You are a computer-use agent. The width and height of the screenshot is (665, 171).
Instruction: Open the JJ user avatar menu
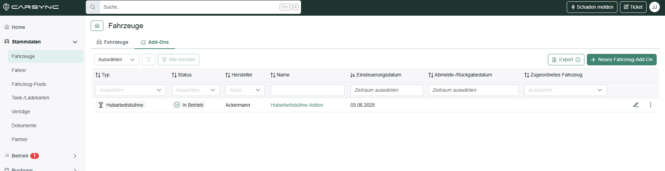[655, 7]
